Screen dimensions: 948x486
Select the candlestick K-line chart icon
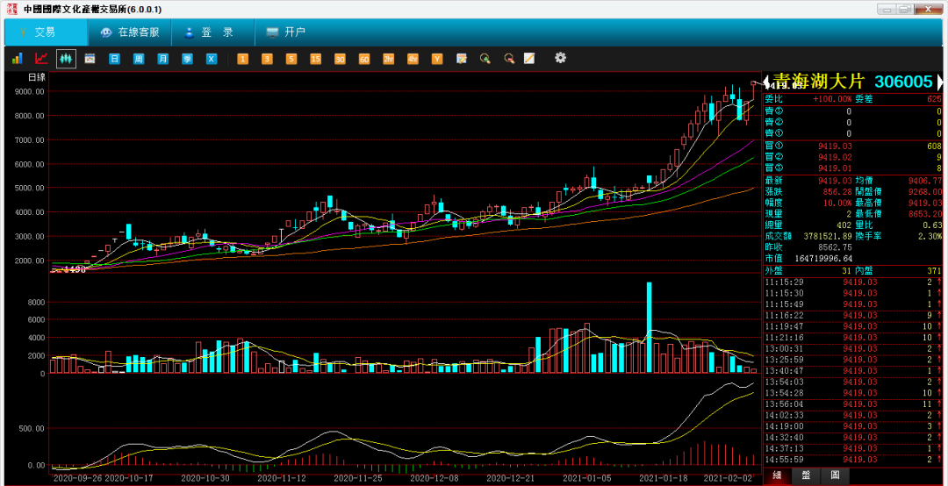(x=67, y=59)
